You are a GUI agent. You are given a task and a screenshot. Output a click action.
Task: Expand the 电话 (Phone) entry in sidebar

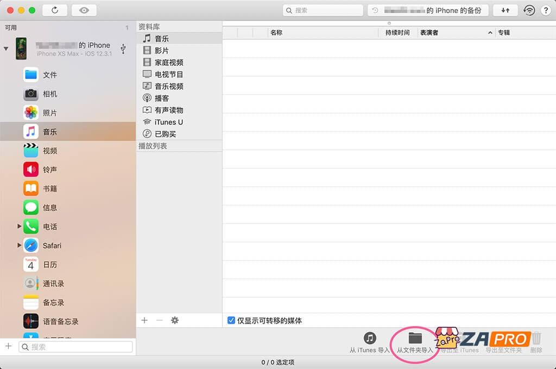20,226
